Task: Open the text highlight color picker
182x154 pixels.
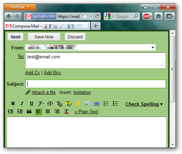Action: (69, 104)
